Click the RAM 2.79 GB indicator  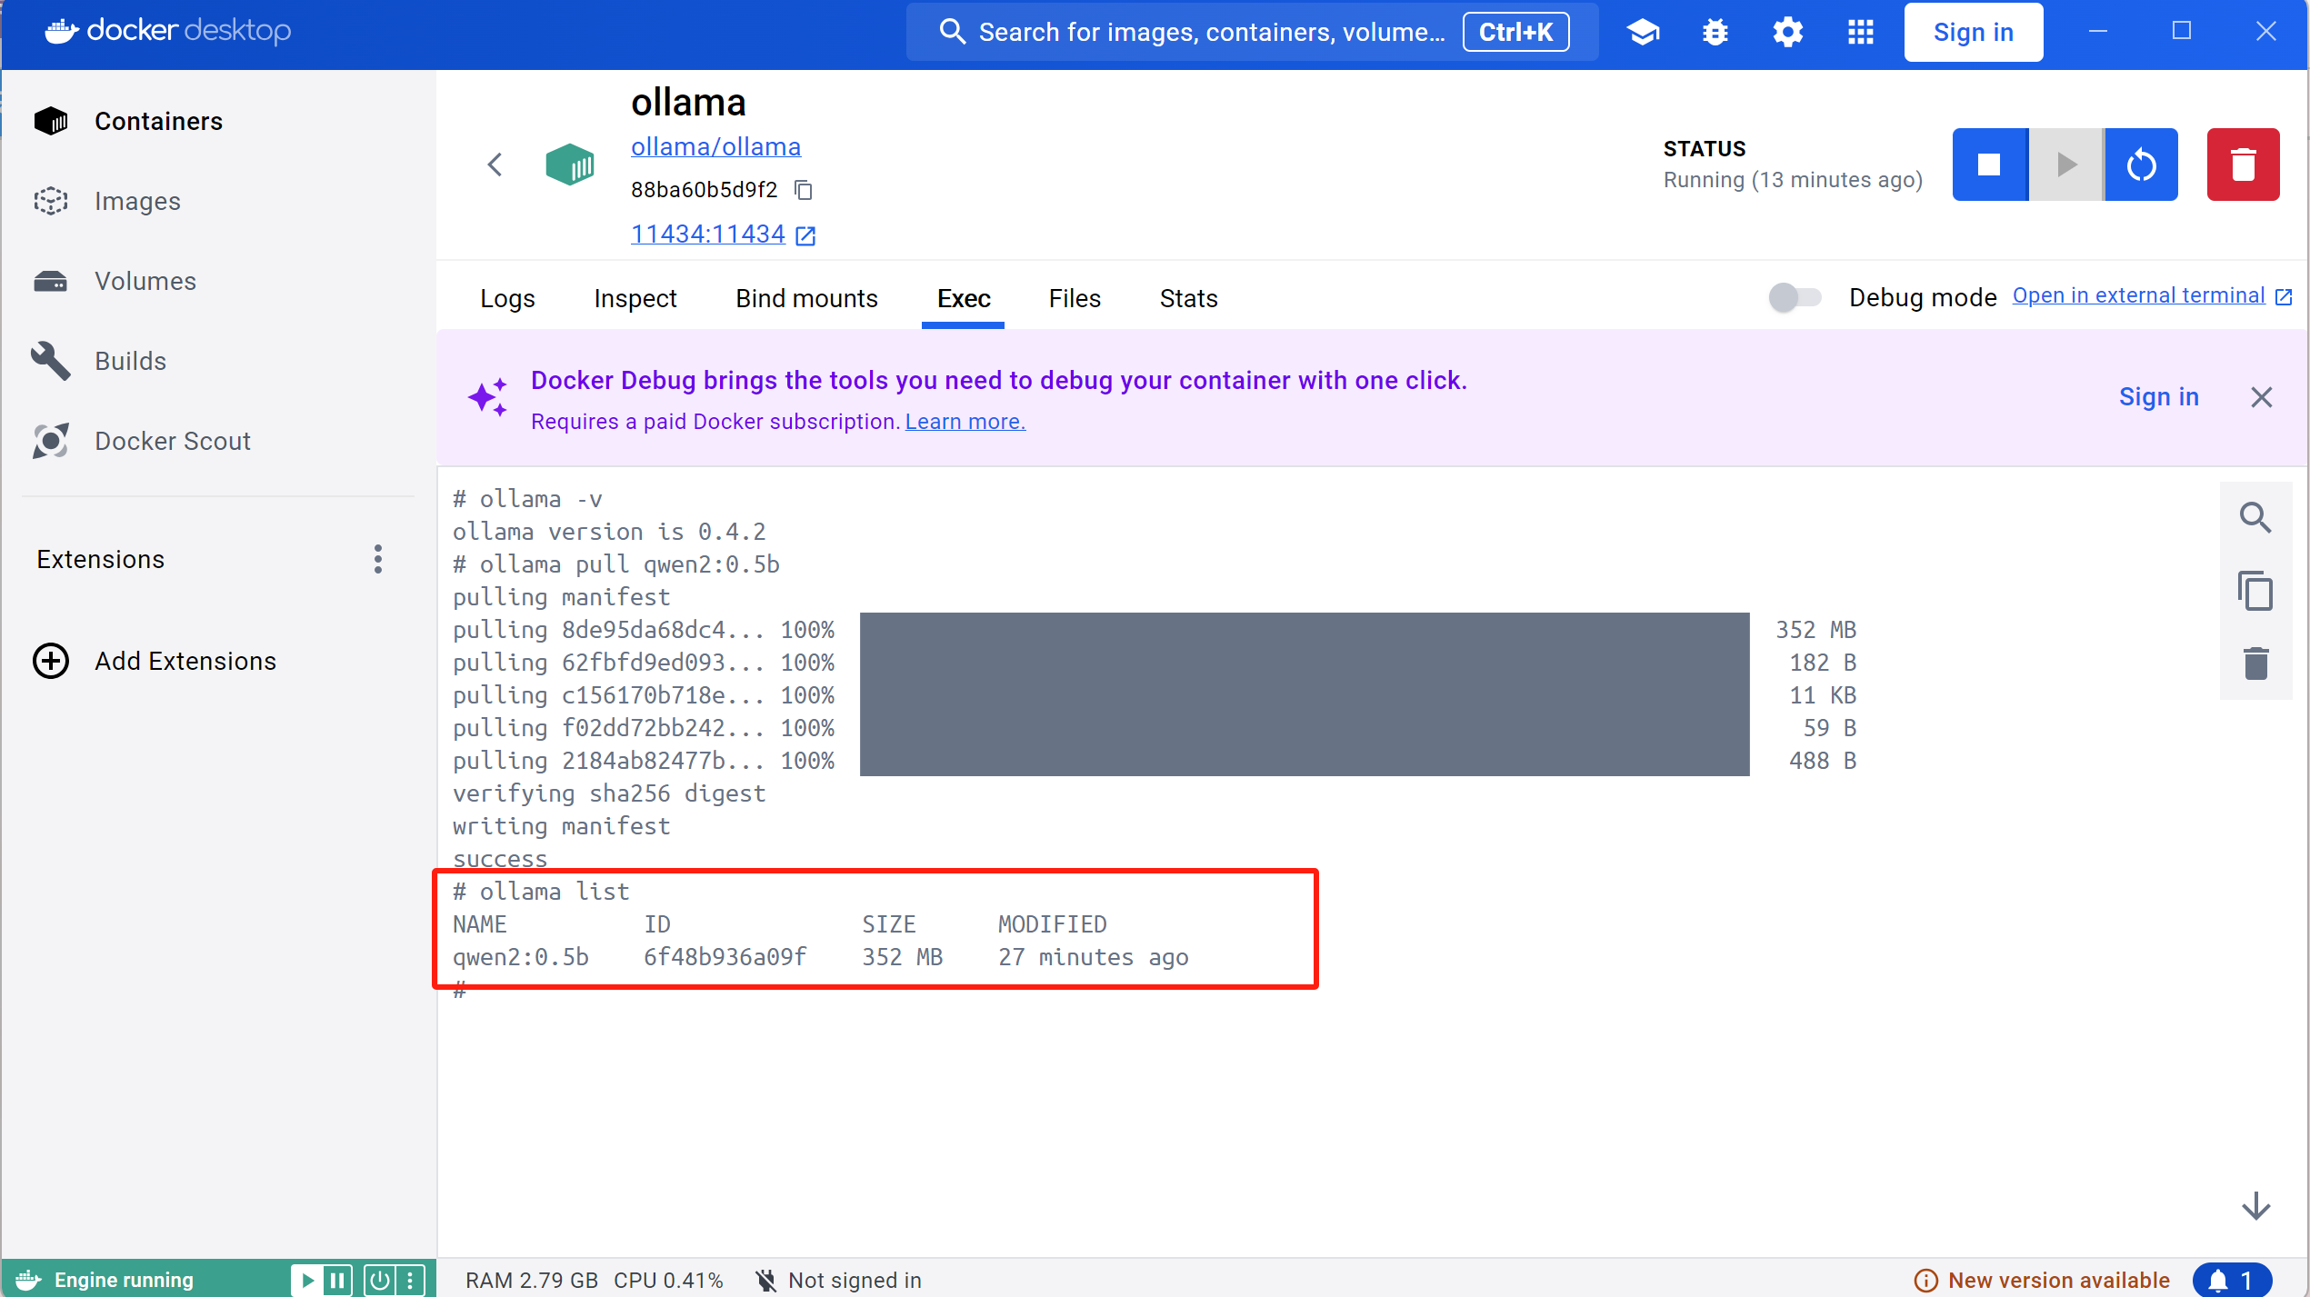(x=531, y=1281)
